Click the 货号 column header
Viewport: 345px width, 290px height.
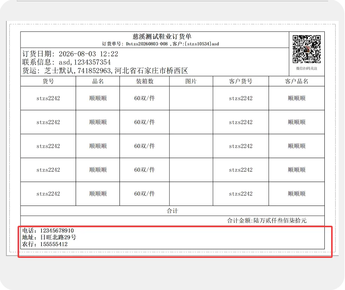48,81
